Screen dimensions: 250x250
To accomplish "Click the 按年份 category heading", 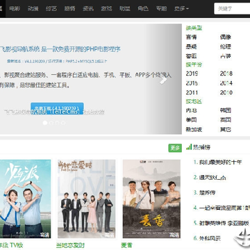I will click(x=194, y=65).
